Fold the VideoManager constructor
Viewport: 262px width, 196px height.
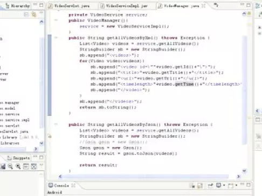tap(56, 20)
